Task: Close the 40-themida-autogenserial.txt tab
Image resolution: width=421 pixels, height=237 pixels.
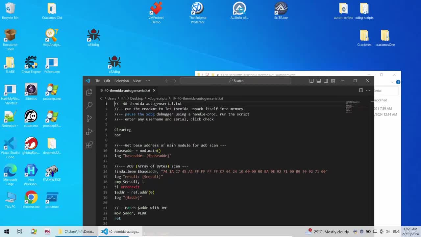Action: coord(154,91)
